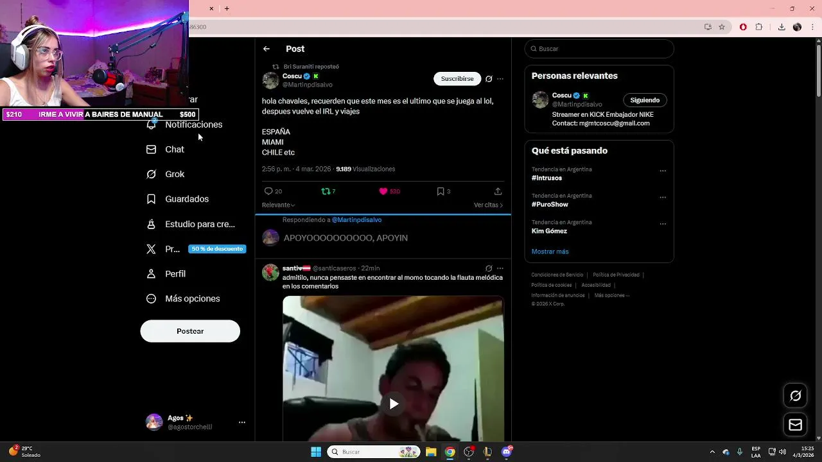Open the Chrome profile avatar
The height and width of the screenshot is (462, 822).
coord(797,27)
